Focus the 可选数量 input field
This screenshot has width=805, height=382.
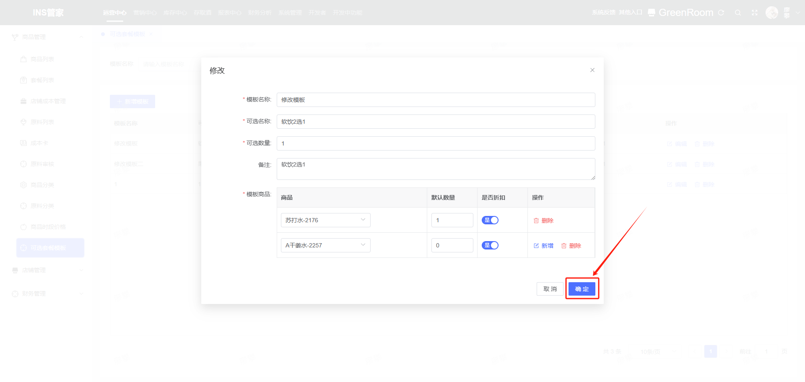pyautogui.click(x=436, y=143)
